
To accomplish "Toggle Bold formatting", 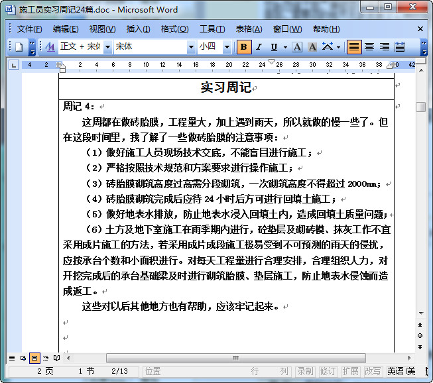I will coord(244,47).
